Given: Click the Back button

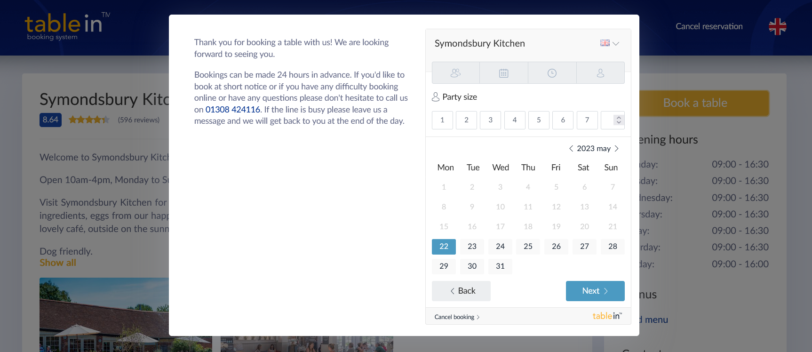Looking at the screenshot, I should [x=461, y=291].
